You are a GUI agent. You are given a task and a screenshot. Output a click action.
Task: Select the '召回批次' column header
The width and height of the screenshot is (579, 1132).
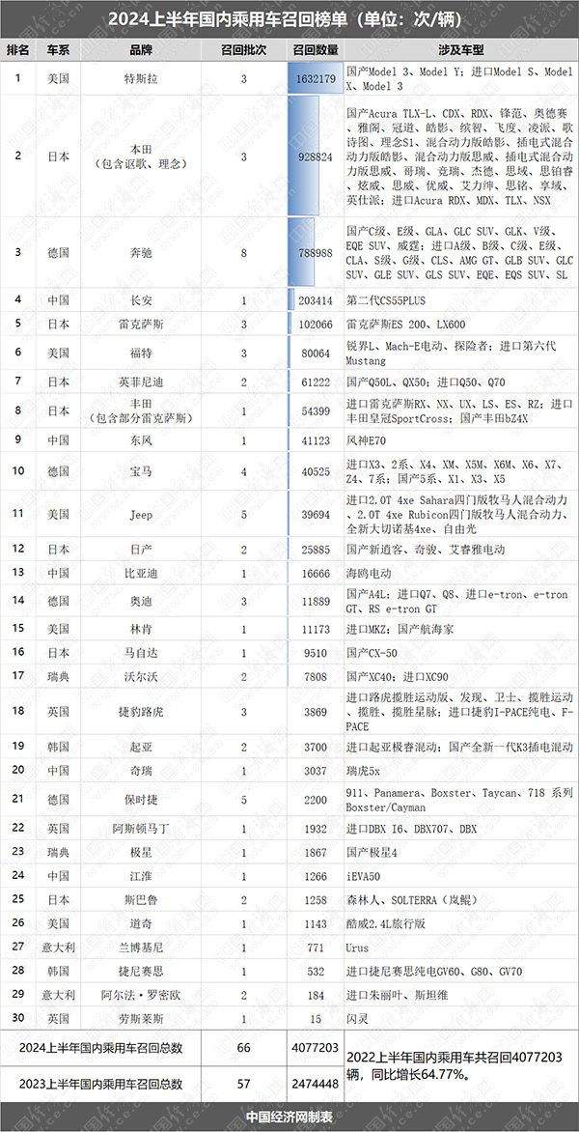[x=244, y=50]
